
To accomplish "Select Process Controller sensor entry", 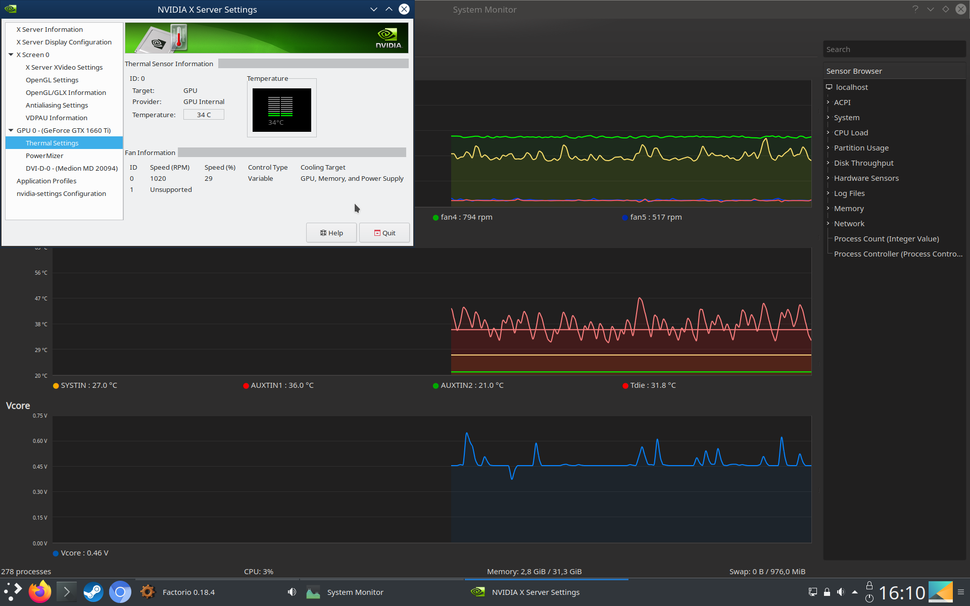I will point(898,254).
